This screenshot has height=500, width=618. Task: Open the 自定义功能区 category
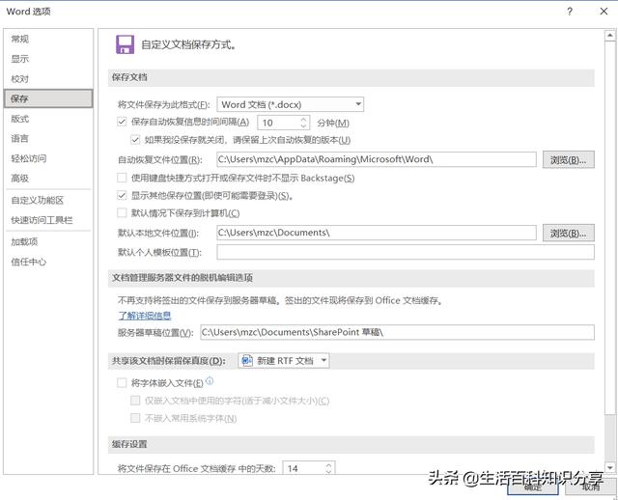coord(37,200)
